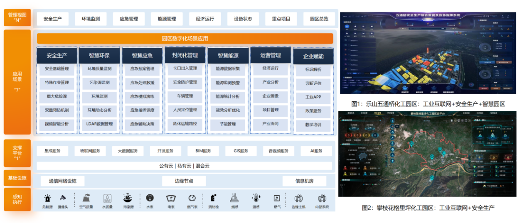
Task: Open the 应急管理 tab in management view
Action: [x=129, y=19]
